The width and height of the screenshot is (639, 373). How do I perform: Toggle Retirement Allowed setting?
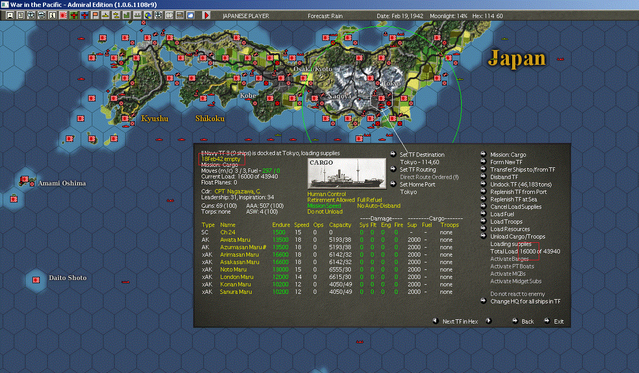click(x=331, y=200)
